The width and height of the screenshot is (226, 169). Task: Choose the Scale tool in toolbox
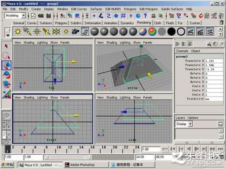click(x=6, y=84)
